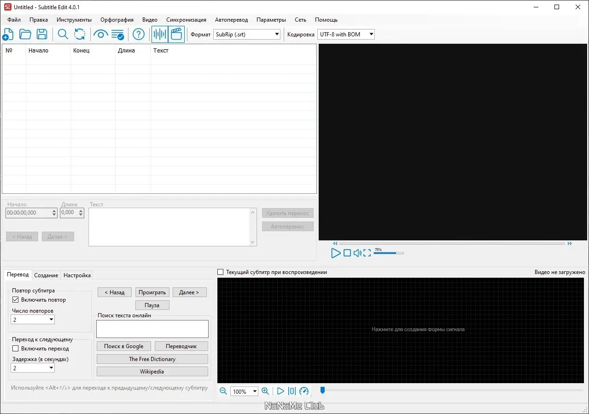Click the Проиграть button
The image size is (589, 414).
[x=152, y=292]
